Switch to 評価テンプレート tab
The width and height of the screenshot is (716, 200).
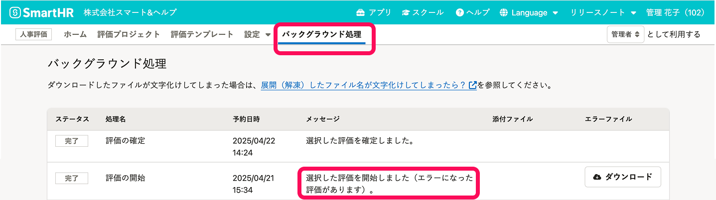tap(202, 34)
